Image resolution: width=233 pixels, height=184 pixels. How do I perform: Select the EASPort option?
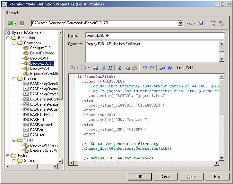[x=37, y=130]
